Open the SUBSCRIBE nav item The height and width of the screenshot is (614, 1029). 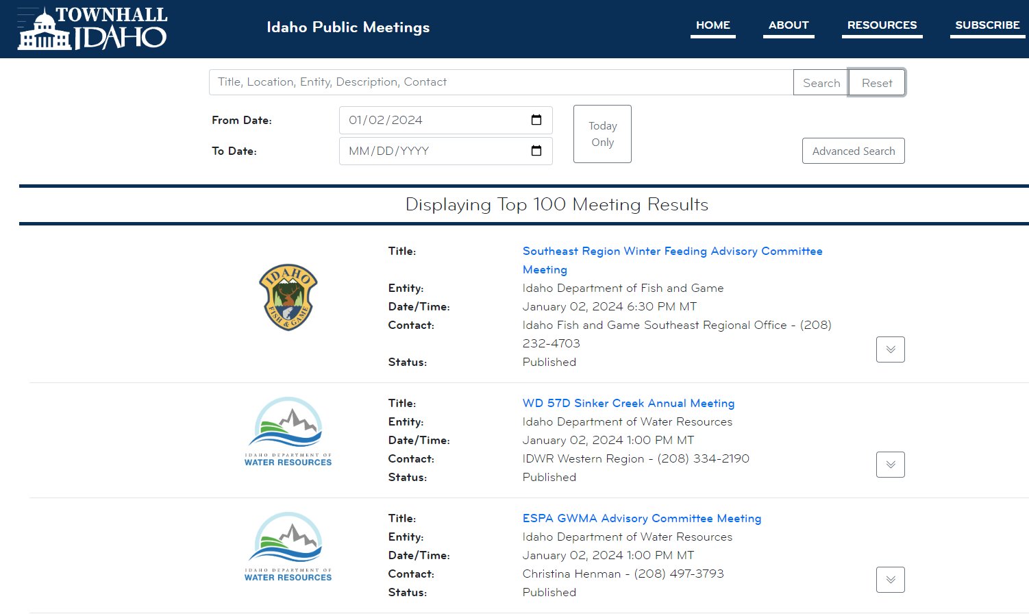click(987, 25)
